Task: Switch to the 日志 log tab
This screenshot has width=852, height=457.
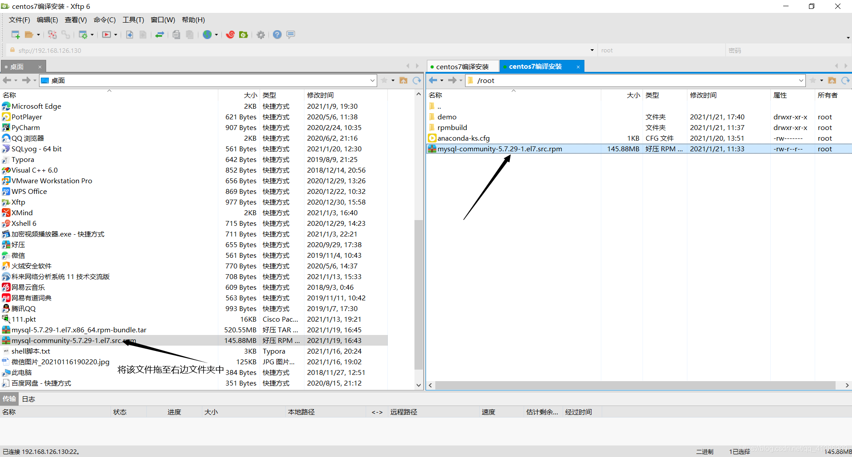Action: coord(28,399)
